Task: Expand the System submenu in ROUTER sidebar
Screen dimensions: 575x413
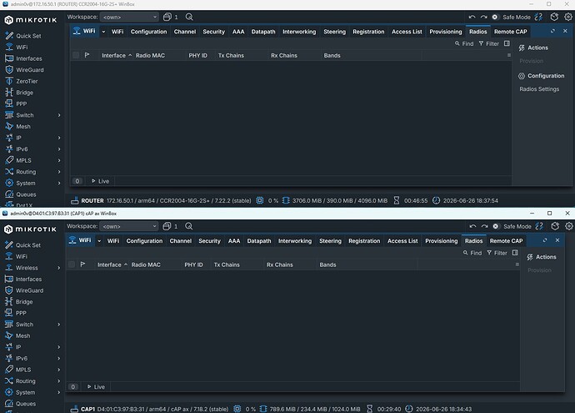Action: click(x=59, y=183)
